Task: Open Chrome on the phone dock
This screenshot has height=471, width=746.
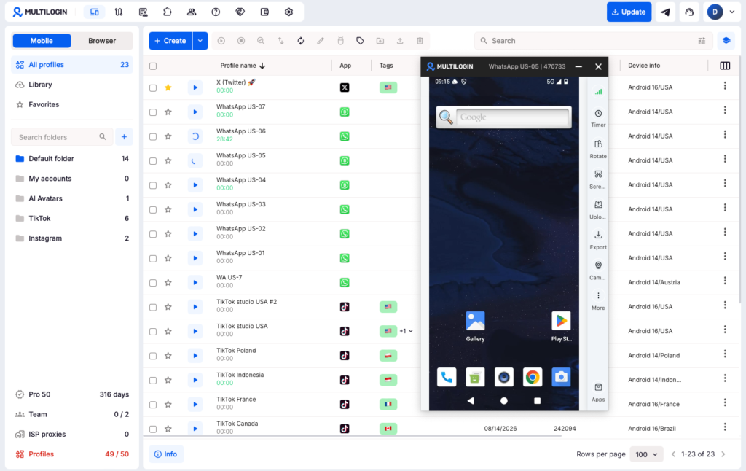Action: pos(533,377)
